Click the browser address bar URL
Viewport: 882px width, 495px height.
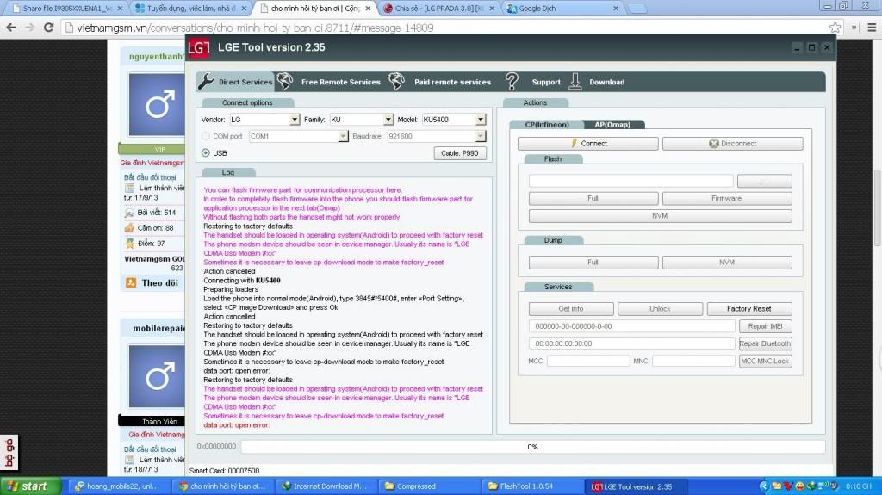tap(255, 28)
